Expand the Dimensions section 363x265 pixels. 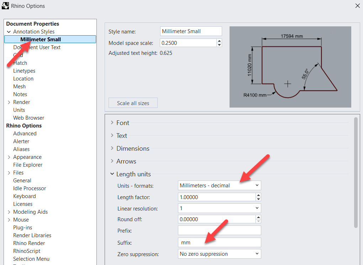112,148
